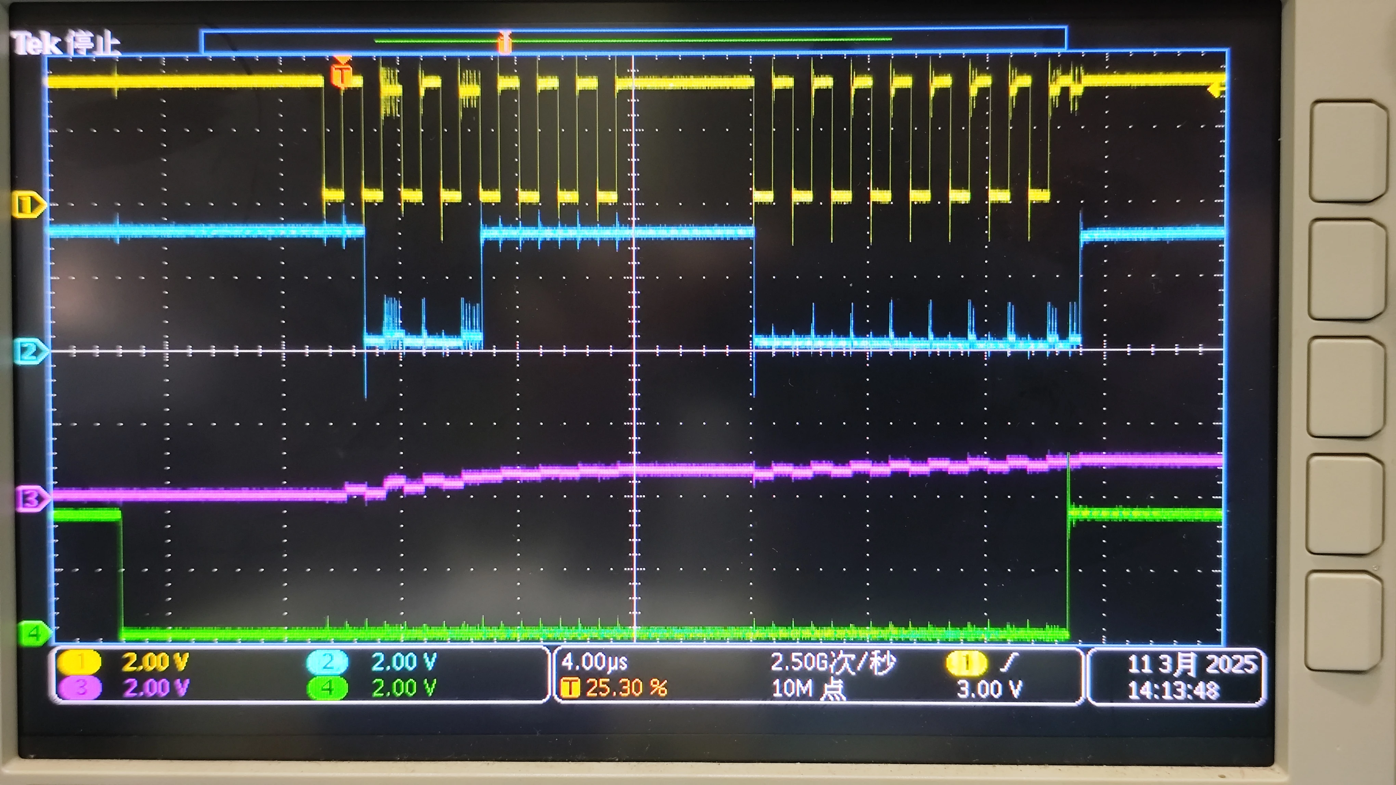Click the 25.30 % trigger position value

click(x=626, y=688)
